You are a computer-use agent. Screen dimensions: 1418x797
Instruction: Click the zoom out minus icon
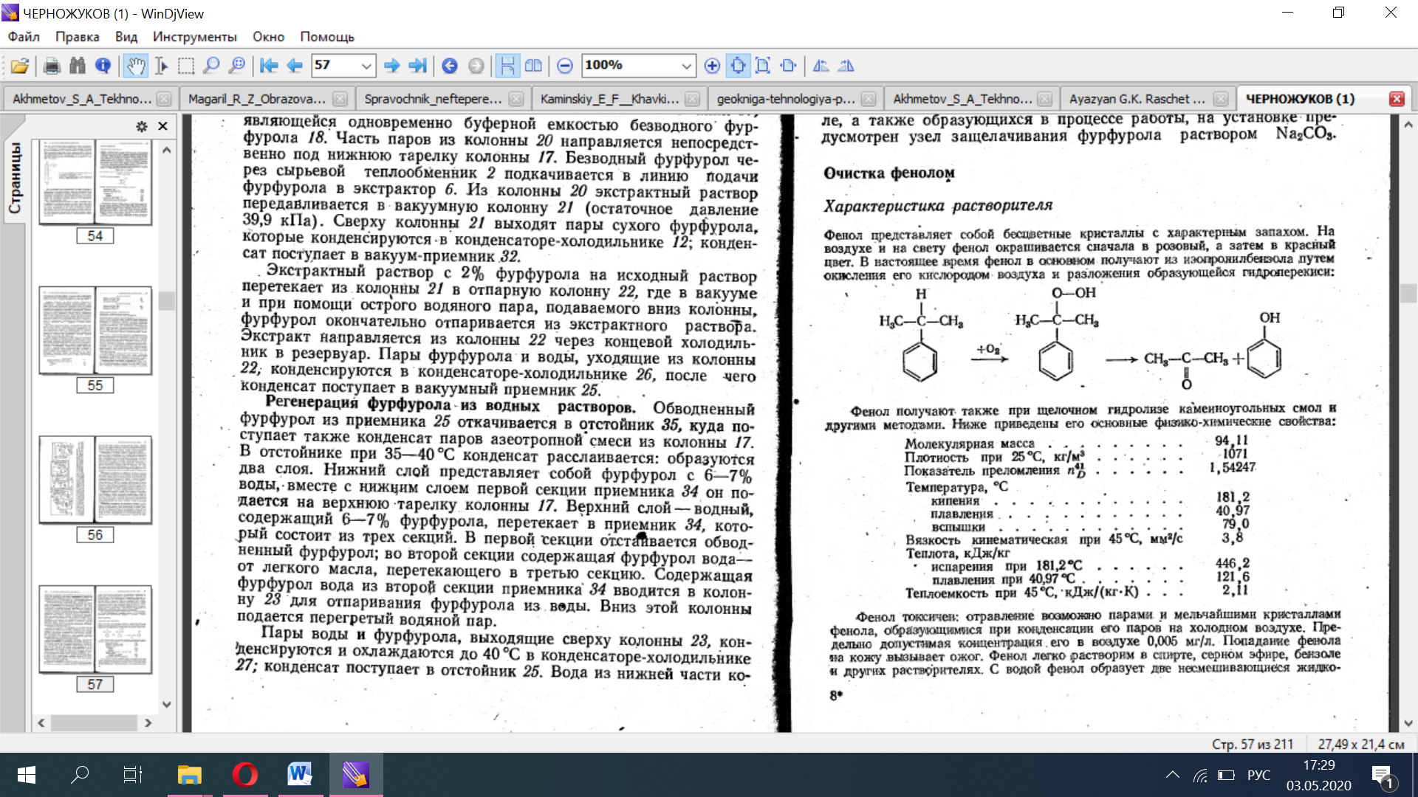coord(565,66)
